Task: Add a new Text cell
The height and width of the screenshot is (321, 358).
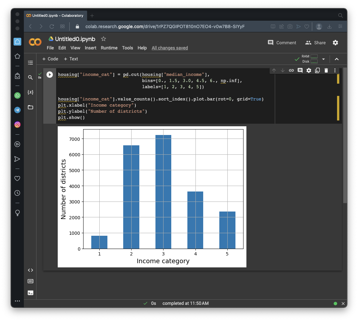Action: (71, 59)
